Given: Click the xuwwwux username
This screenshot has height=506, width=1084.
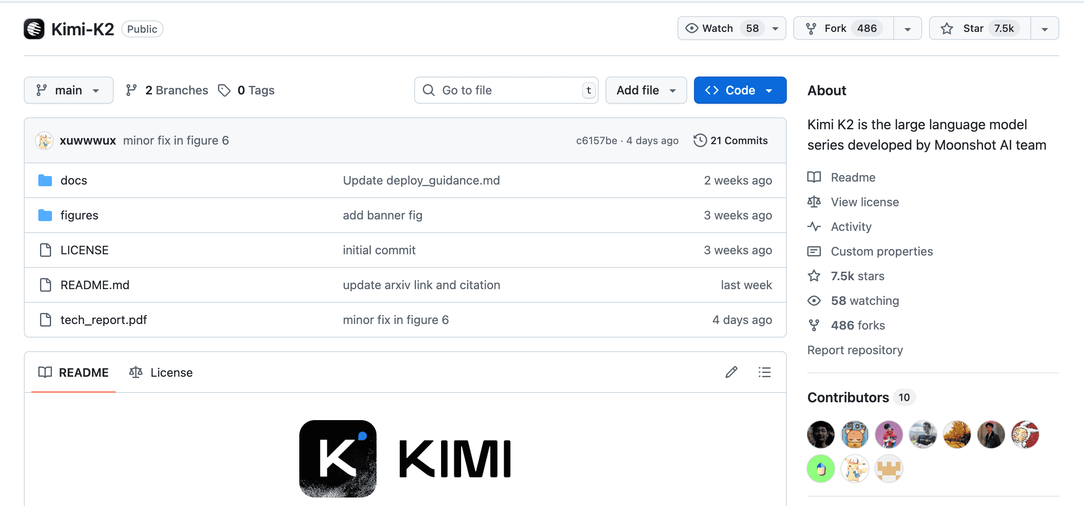Looking at the screenshot, I should click(88, 141).
